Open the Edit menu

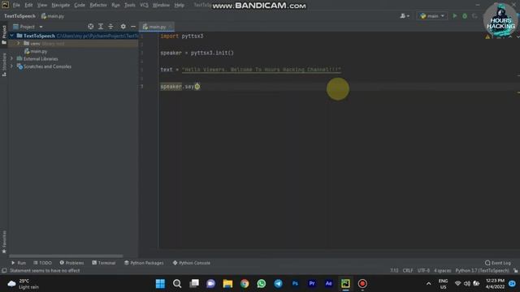[x=28, y=5]
